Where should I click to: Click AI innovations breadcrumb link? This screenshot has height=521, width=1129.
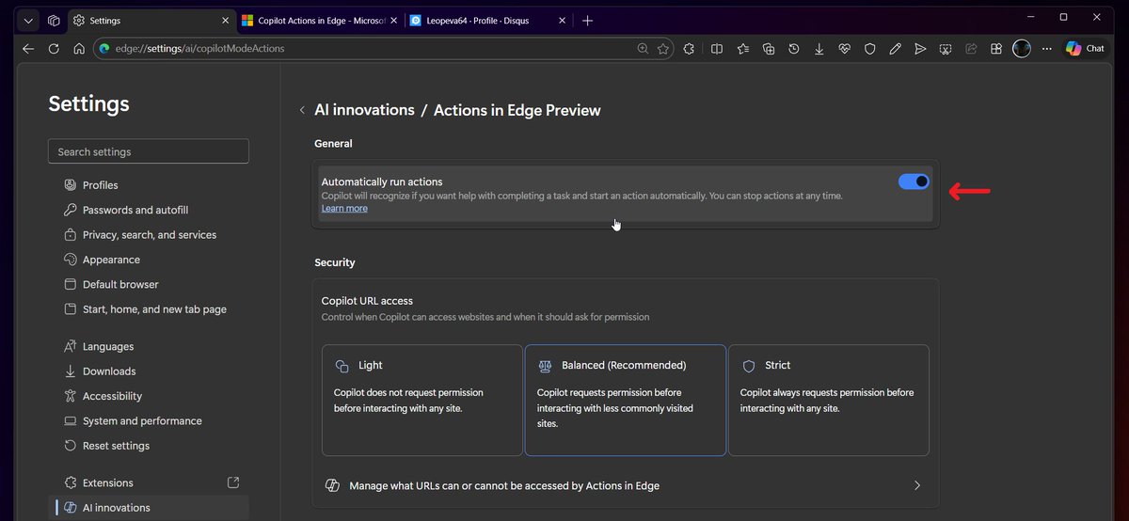coord(364,110)
